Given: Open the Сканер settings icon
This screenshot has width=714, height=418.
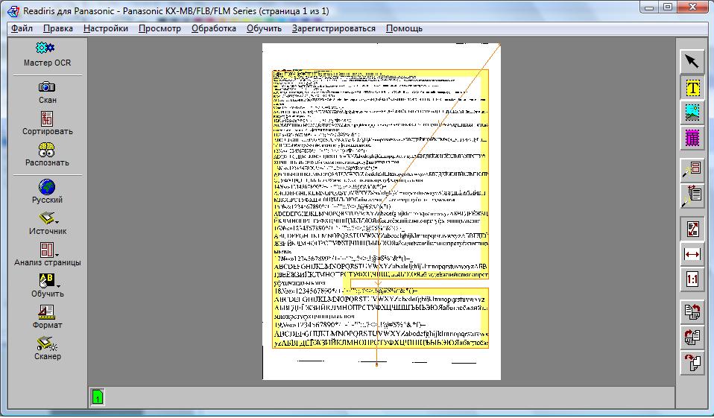Looking at the screenshot, I should click(47, 343).
